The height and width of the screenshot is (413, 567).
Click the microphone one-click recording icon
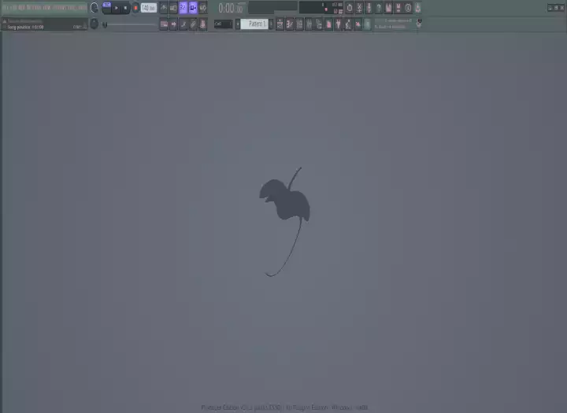pyautogui.click(x=369, y=8)
